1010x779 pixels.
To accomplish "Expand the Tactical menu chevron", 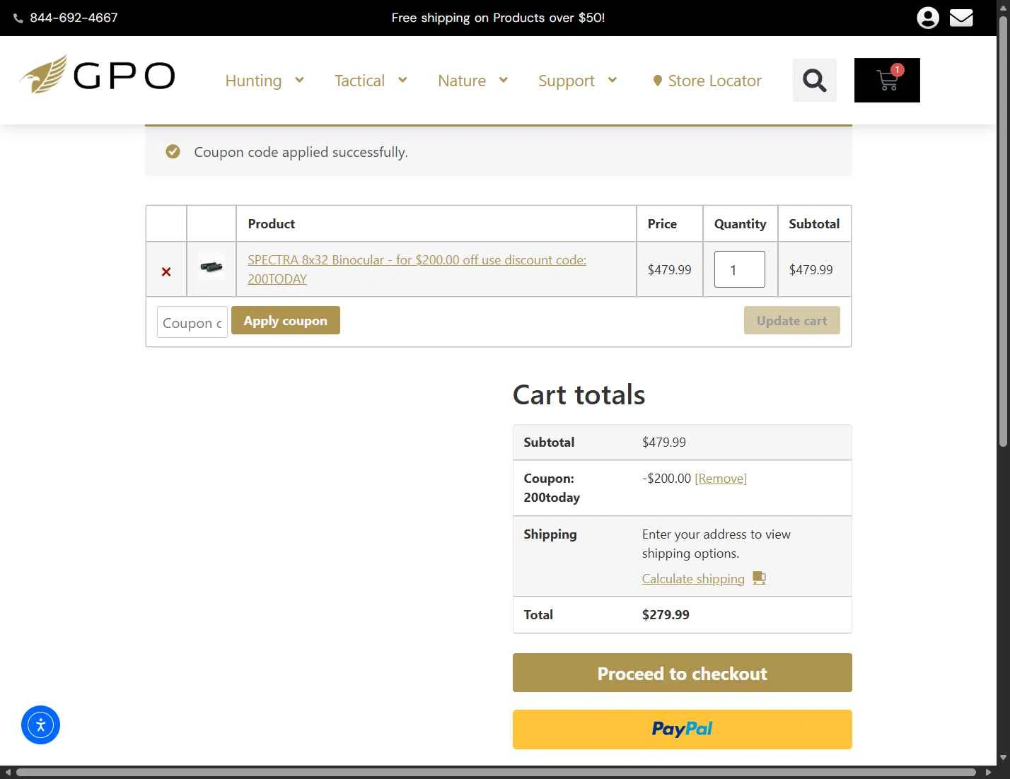I will (402, 80).
